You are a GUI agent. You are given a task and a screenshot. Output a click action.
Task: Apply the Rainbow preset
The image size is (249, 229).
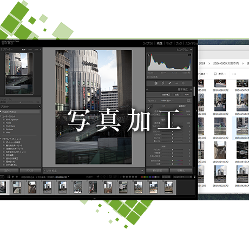(9, 129)
